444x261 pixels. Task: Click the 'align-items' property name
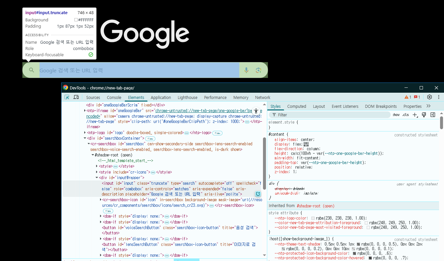[286, 140]
